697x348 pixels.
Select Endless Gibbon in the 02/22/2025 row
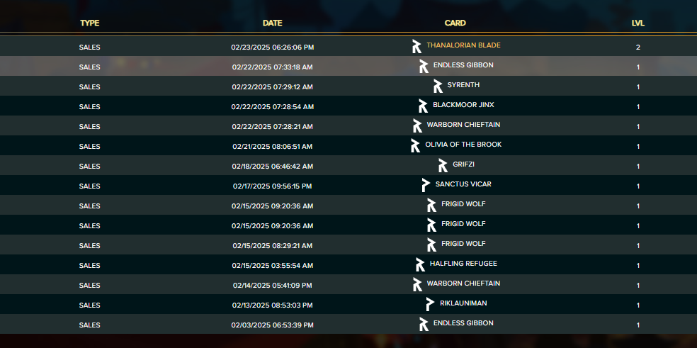pos(464,65)
